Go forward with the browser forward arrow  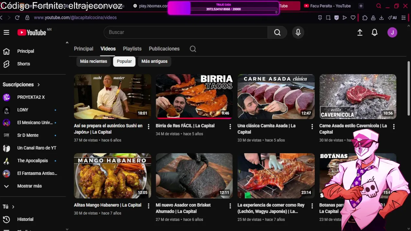click(x=8, y=18)
